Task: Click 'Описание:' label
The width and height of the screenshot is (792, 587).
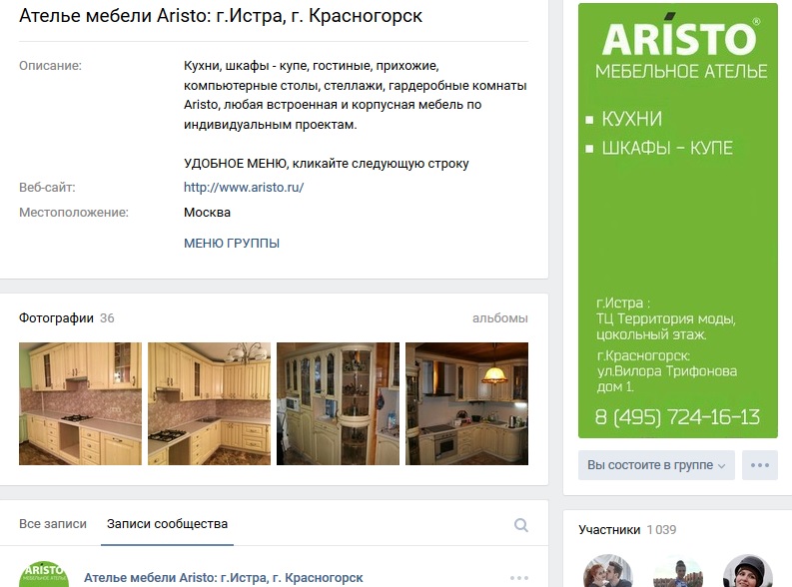Action: [51, 66]
